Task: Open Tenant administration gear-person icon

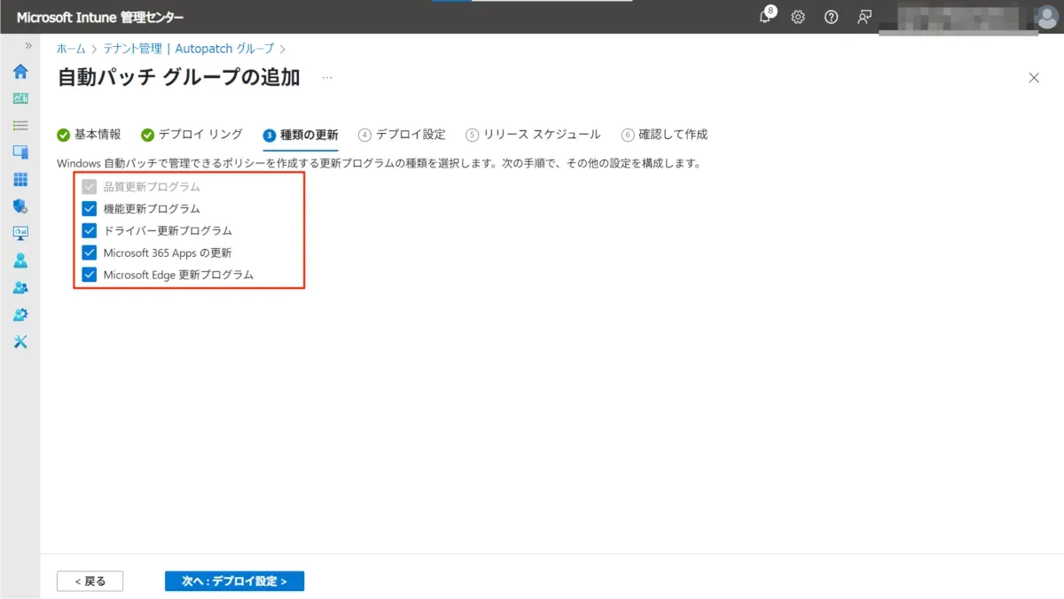Action: (20, 315)
